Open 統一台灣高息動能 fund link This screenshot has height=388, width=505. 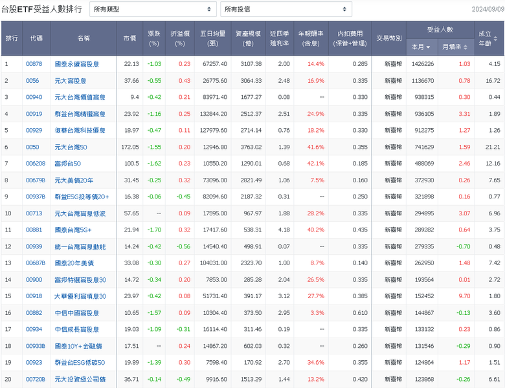(80, 246)
